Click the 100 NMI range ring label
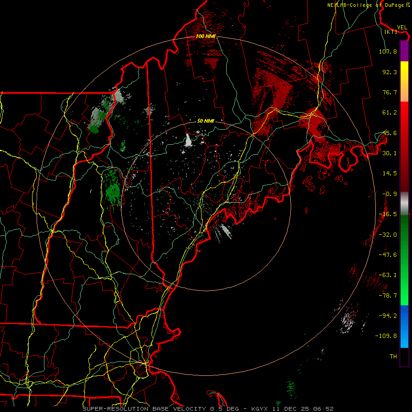 click(206, 36)
